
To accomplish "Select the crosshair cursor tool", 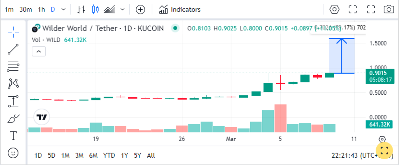I will point(13,32).
